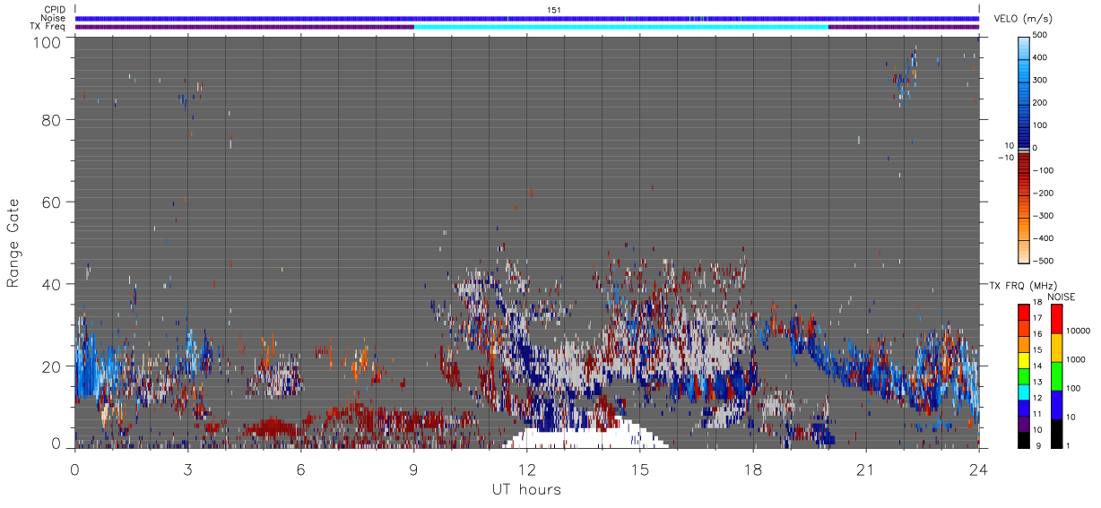
Task: Click the x-axis tick label '24'
Action: click(x=978, y=469)
